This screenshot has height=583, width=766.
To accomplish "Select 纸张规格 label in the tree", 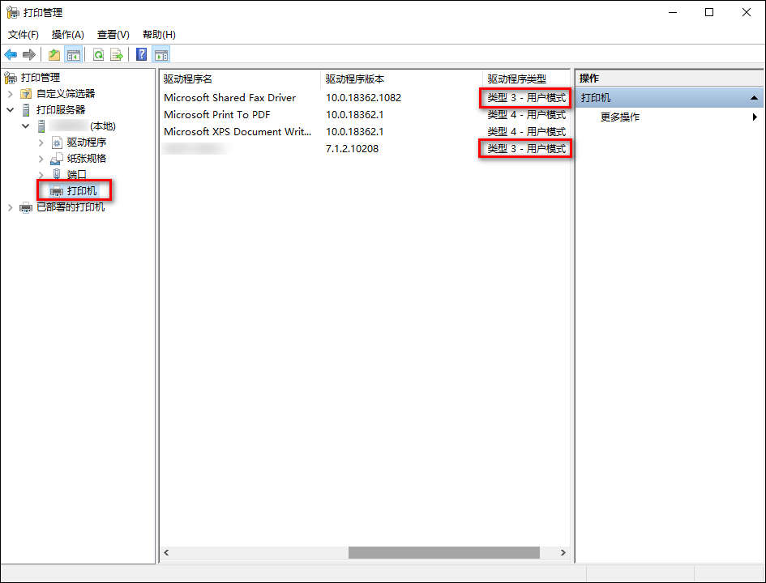I will tap(87, 159).
